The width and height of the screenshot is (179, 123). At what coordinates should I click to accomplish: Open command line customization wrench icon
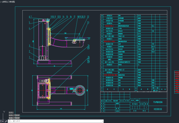tap(6, 121)
